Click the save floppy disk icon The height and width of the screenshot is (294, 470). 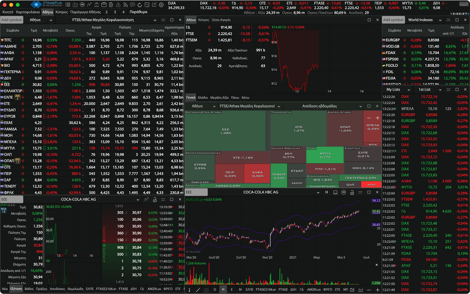click(x=147, y=5)
